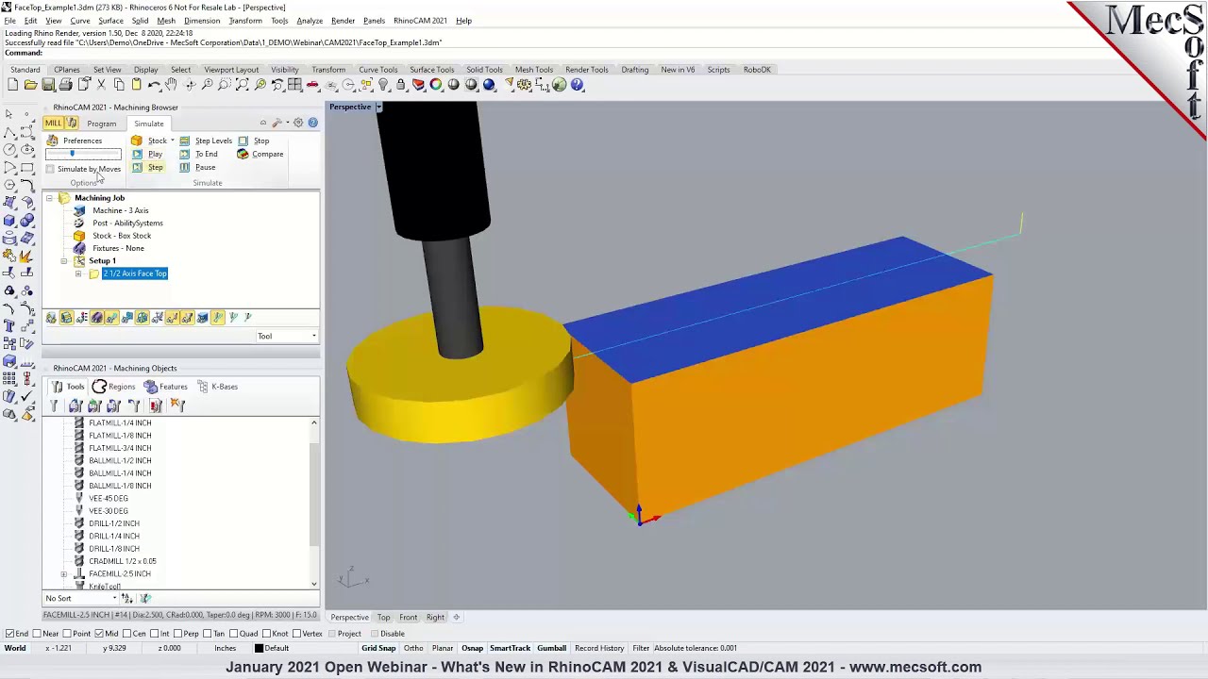Collapse the Machining Job tree node

(x=50, y=198)
